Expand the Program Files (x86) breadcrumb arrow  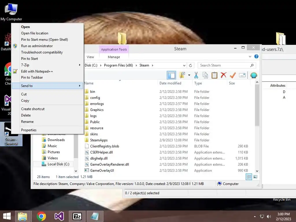[x=136, y=65]
